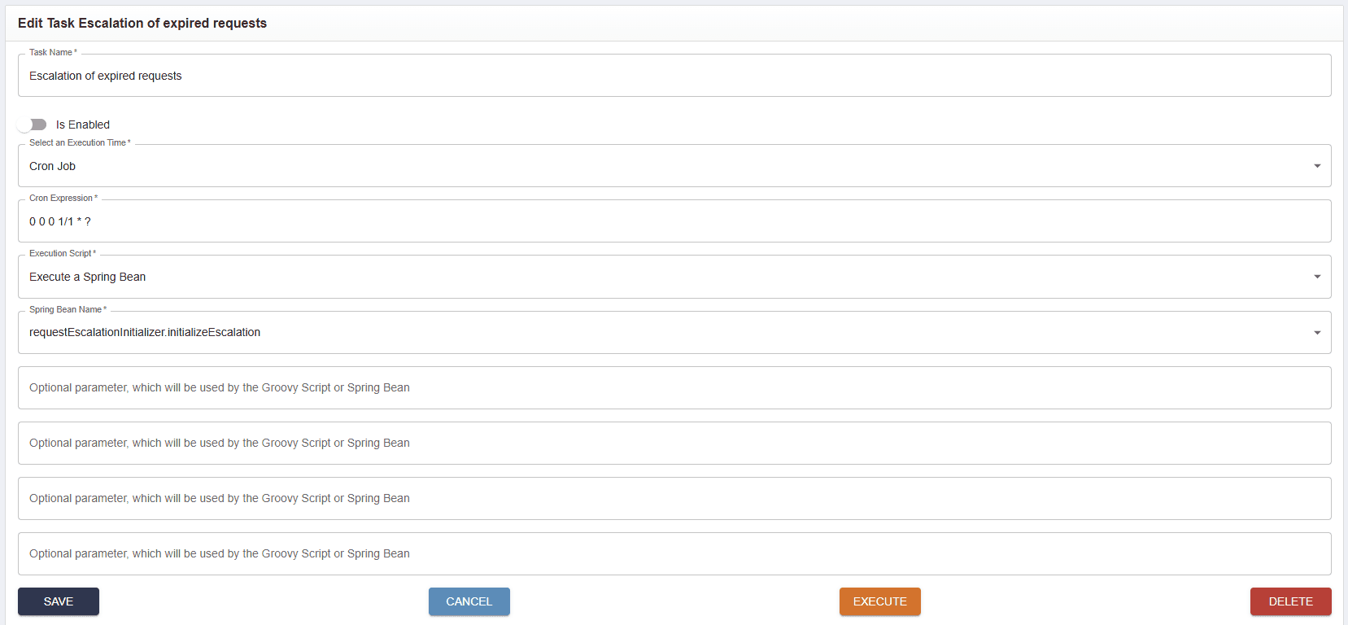Choose the requestEscalationInitializer.initializeEscalation bean field

coord(651,332)
